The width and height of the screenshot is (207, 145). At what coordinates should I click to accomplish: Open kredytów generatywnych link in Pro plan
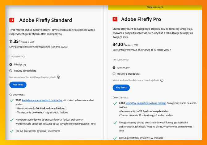(146, 103)
